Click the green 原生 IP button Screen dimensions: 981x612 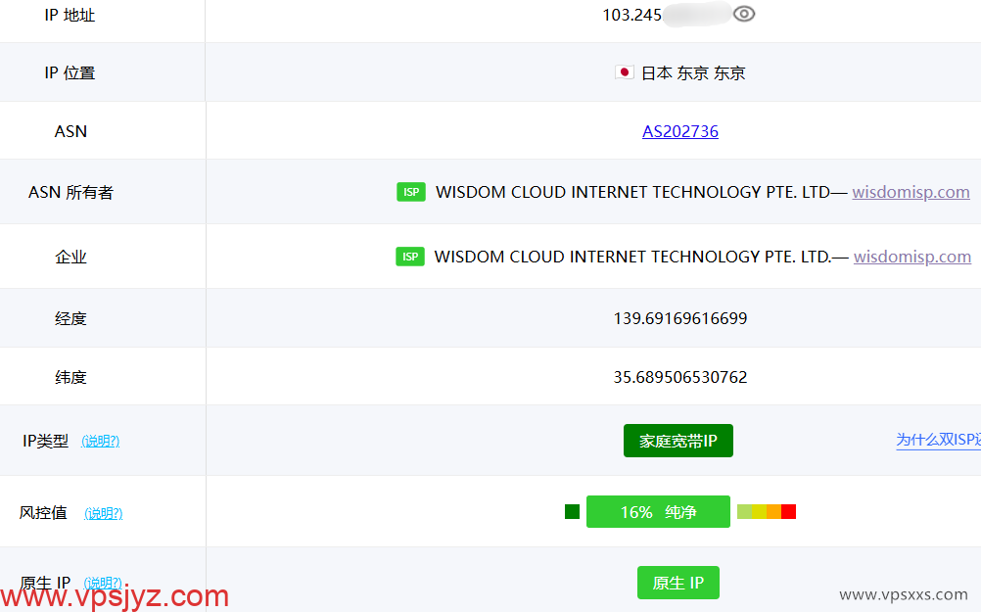[677, 583]
